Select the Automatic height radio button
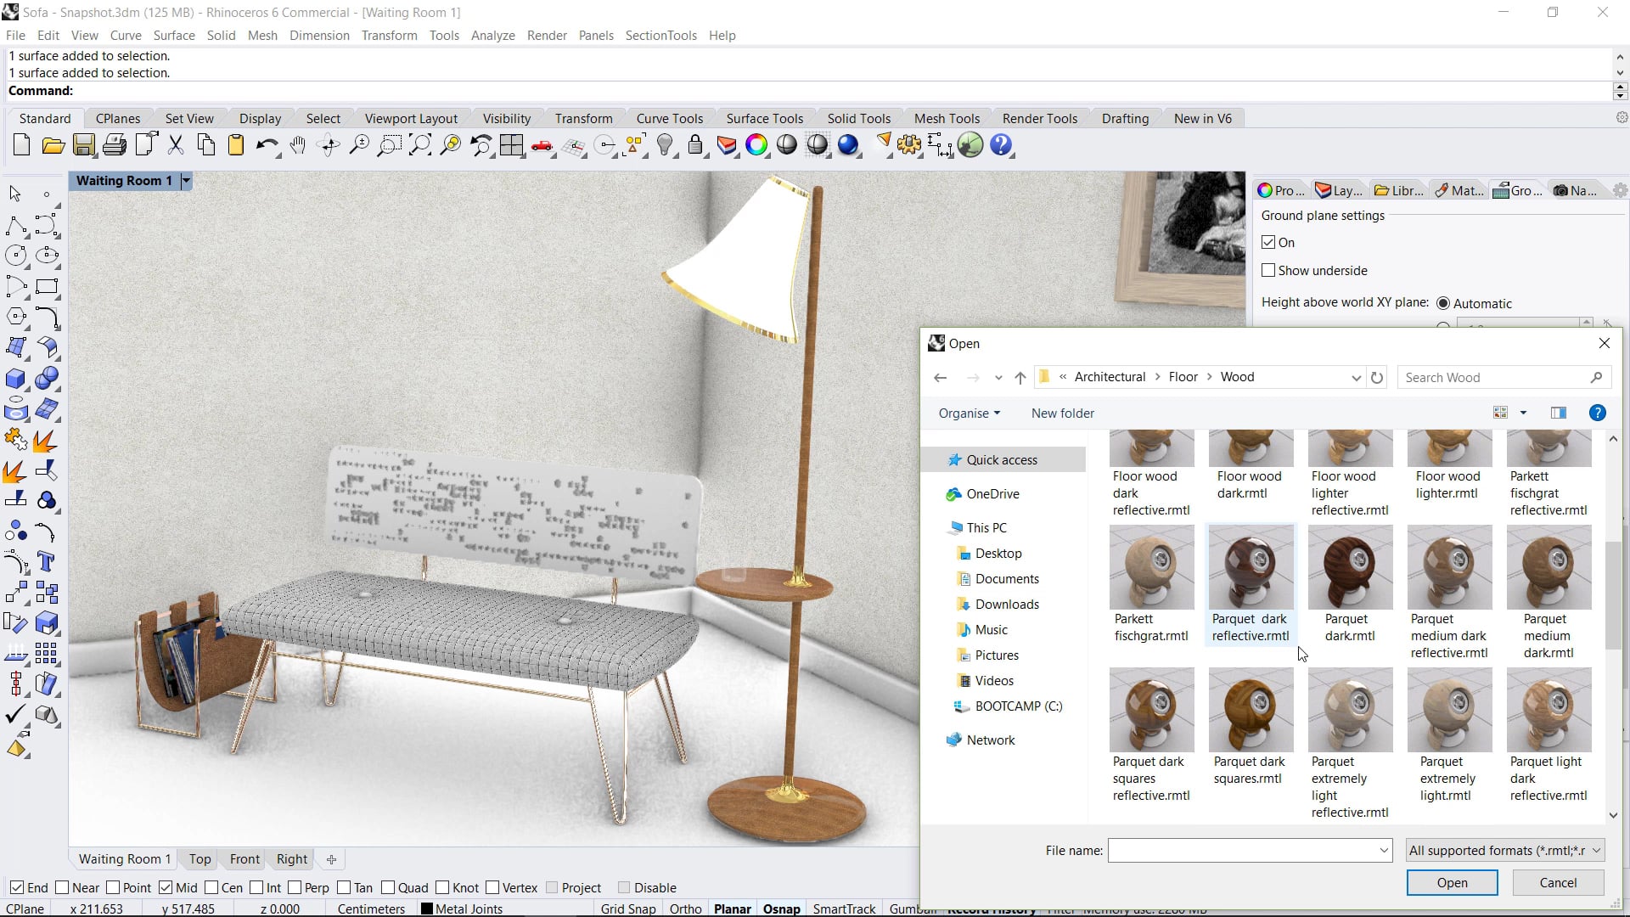 click(1443, 304)
